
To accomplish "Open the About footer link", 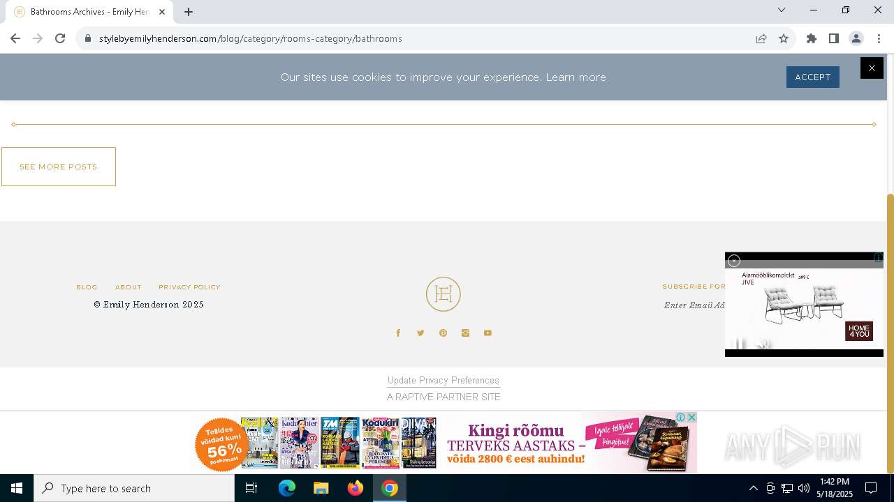I will [x=129, y=287].
